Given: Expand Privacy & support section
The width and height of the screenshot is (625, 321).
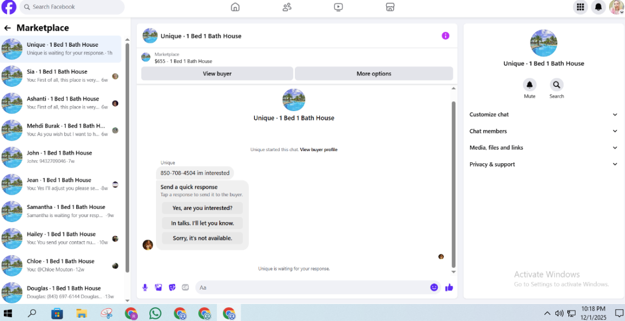Looking at the screenshot, I should (x=544, y=164).
